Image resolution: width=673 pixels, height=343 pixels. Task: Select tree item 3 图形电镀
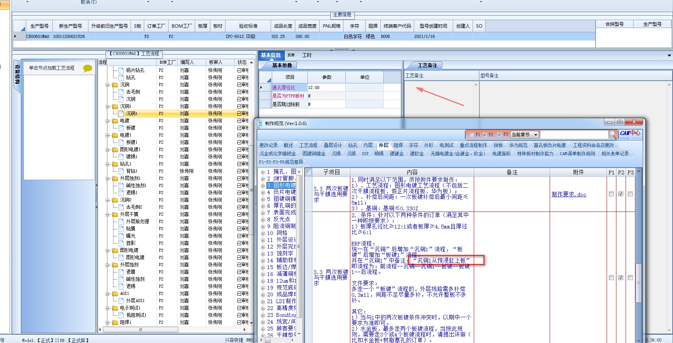pyautogui.click(x=281, y=185)
